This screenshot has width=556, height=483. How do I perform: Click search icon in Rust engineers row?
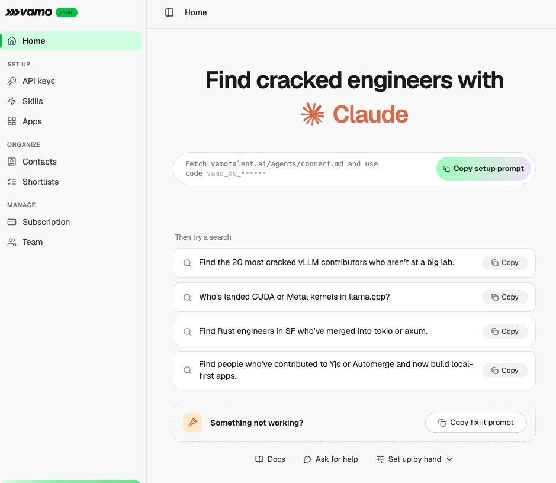pos(187,331)
